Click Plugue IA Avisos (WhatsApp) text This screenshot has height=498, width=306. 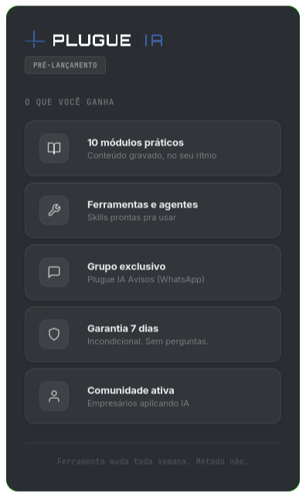click(146, 279)
